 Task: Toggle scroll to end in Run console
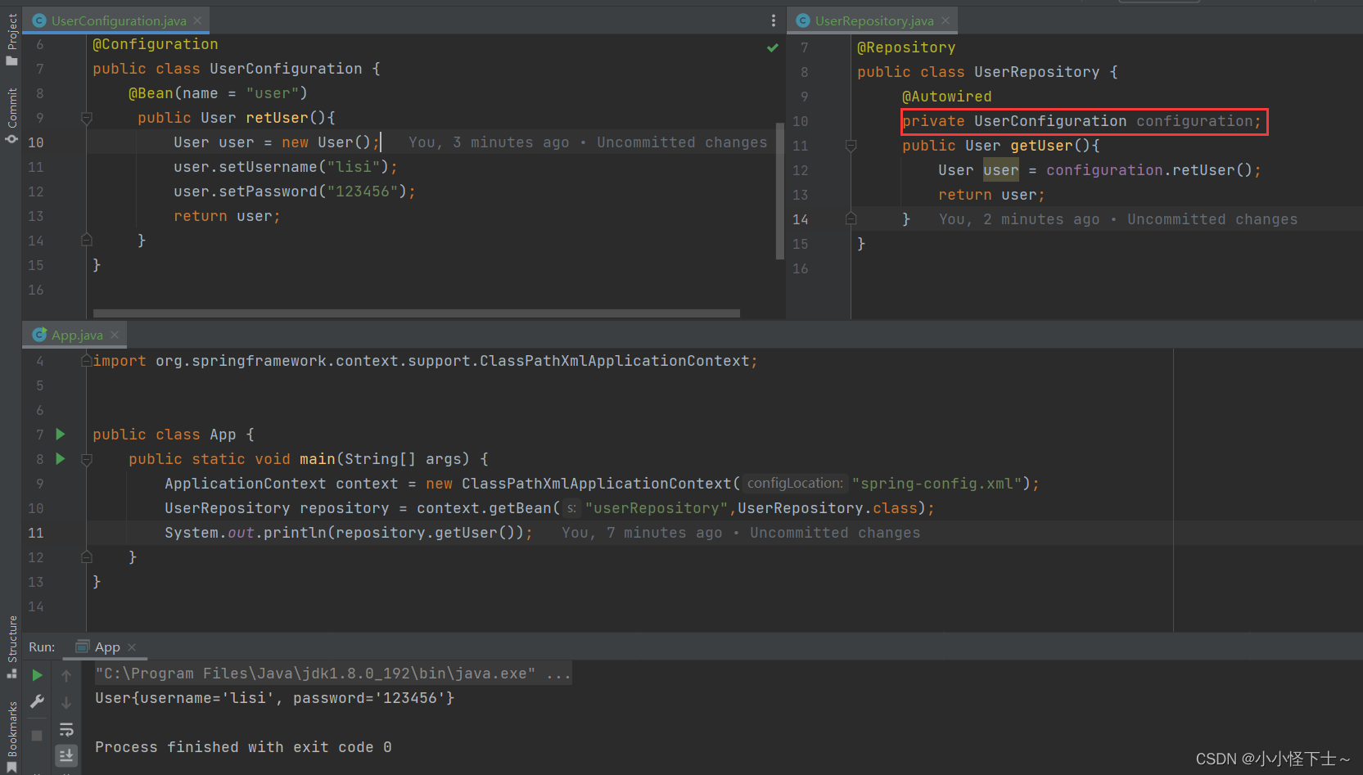[x=66, y=755]
